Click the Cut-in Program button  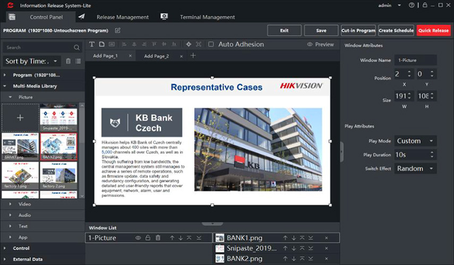click(x=358, y=30)
